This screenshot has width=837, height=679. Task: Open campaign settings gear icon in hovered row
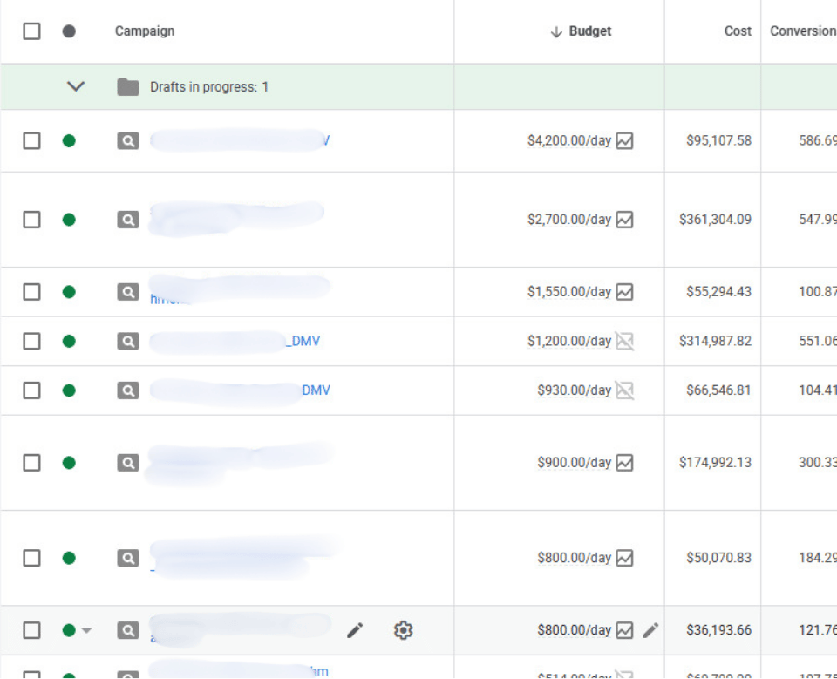(403, 630)
